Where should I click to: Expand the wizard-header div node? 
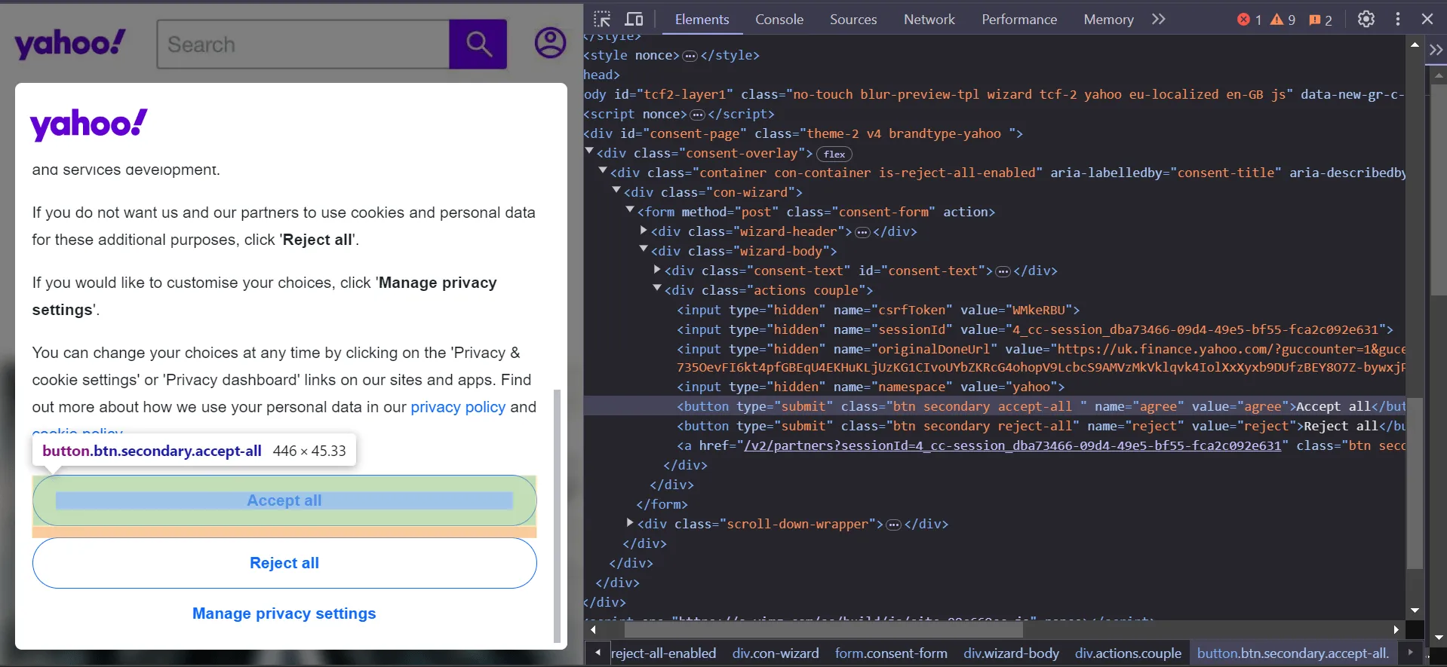[644, 231]
